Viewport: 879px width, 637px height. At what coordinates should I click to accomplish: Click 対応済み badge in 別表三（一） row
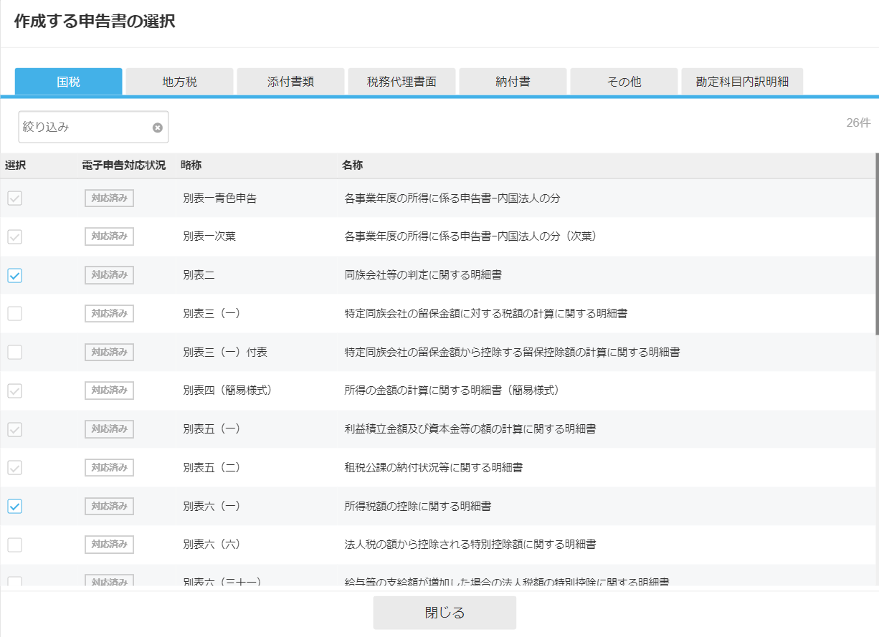tap(109, 313)
